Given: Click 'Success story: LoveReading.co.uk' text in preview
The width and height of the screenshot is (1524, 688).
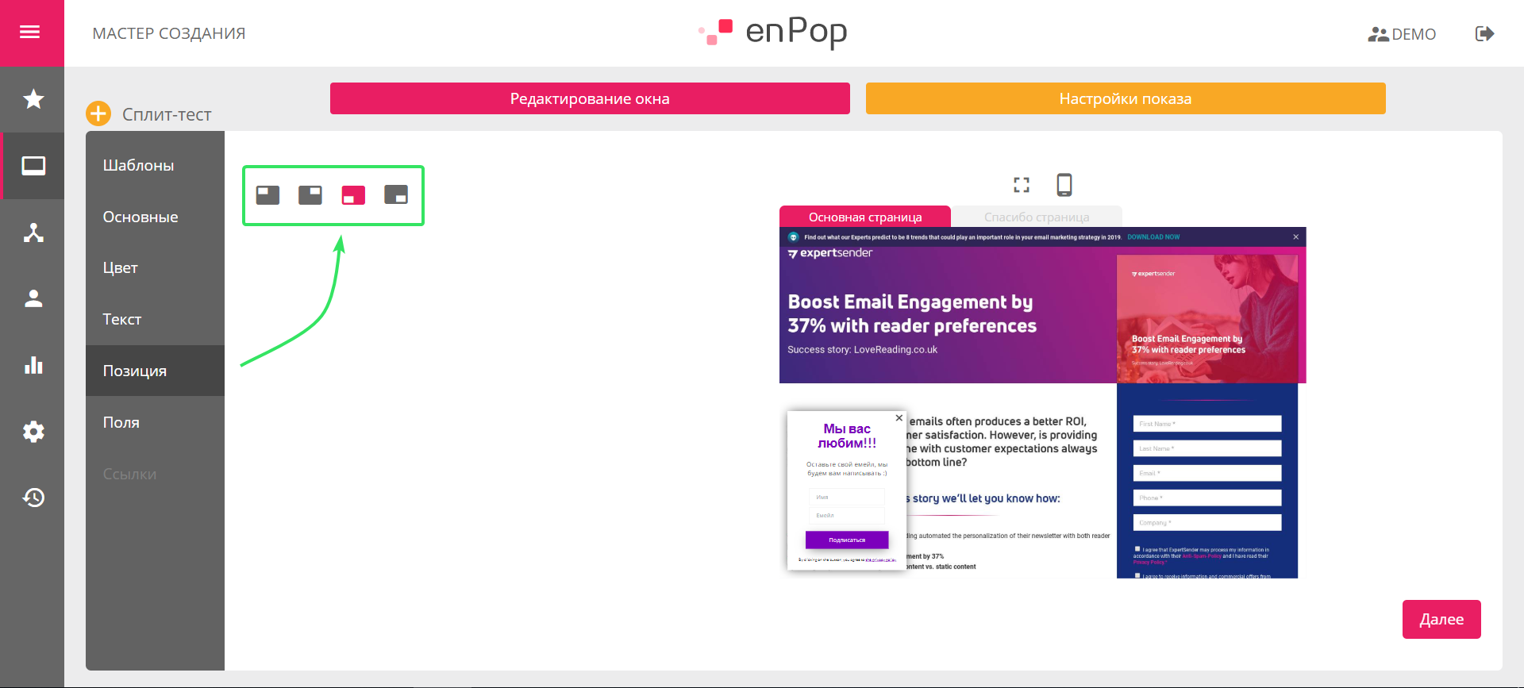Looking at the screenshot, I should (x=862, y=349).
